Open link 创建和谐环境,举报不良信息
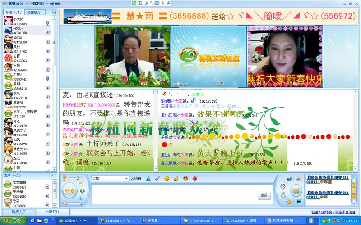The height and width of the screenshot is (225, 361). tap(333, 212)
